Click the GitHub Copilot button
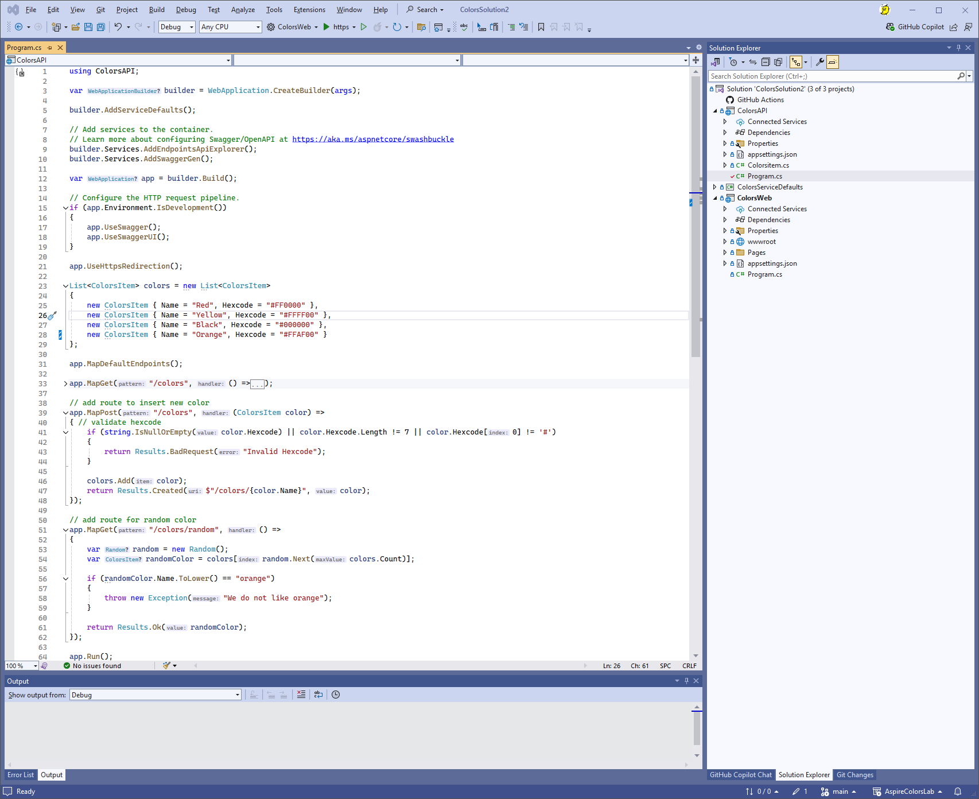979x799 pixels. click(915, 27)
